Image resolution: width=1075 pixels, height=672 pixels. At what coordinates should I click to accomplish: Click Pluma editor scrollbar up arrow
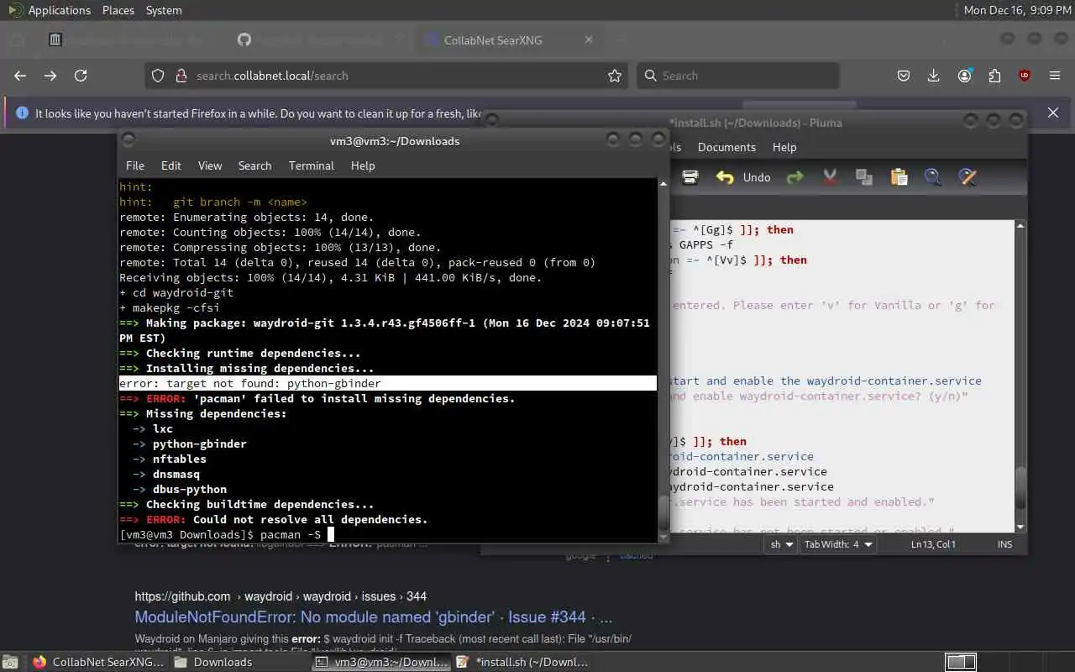click(x=1020, y=225)
